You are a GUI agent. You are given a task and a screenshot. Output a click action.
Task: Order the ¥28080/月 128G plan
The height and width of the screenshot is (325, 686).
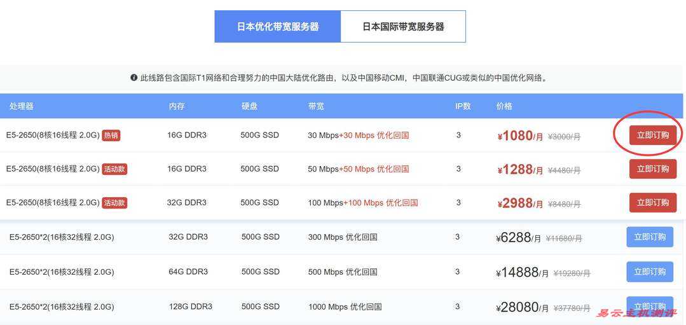click(649, 306)
